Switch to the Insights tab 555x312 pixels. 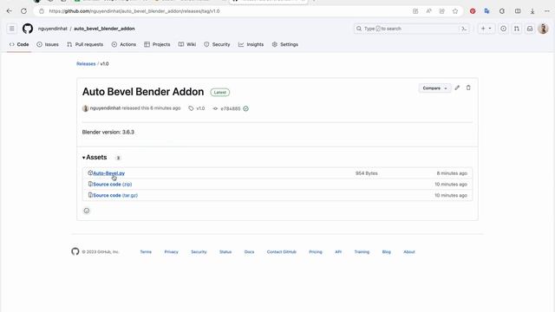(251, 44)
